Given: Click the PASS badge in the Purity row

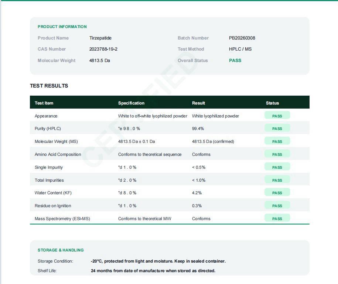Looking at the screenshot, I should pyautogui.click(x=277, y=129).
